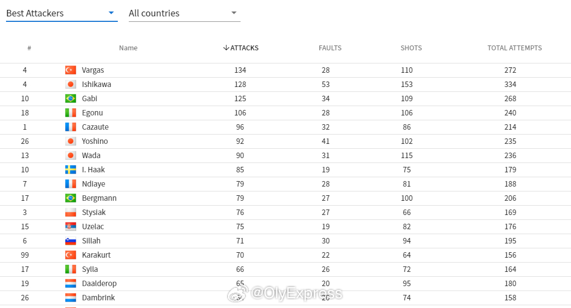Open the All countries dropdown
This screenshot has height=308, width=571.
pyautogui.click(x=184, y=14)
